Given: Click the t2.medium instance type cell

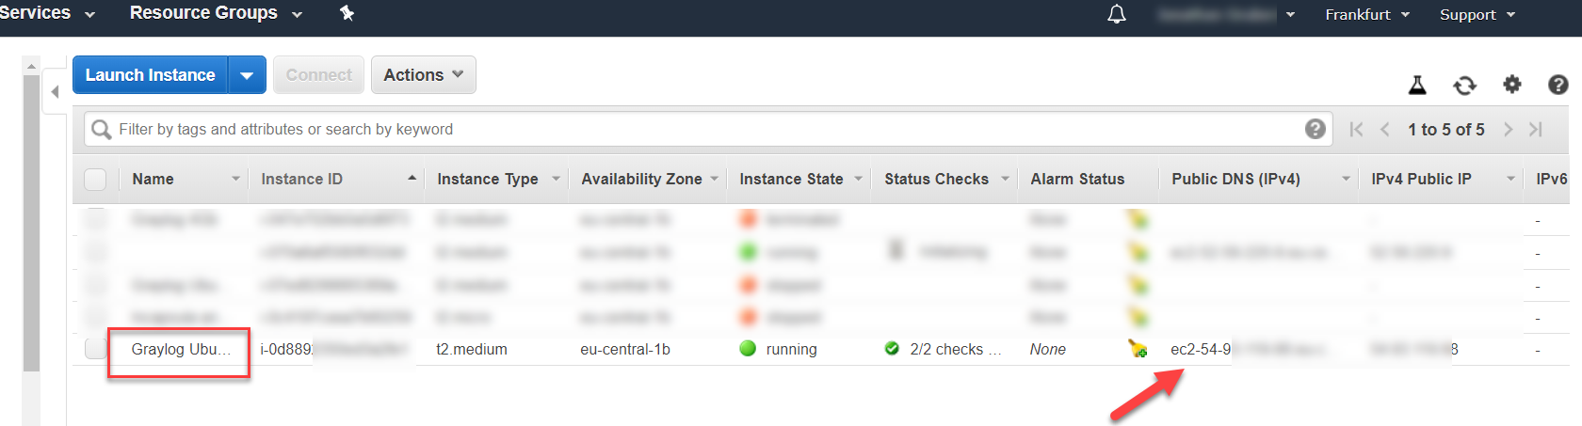Looking at the screenshot, I should (472, 349).
